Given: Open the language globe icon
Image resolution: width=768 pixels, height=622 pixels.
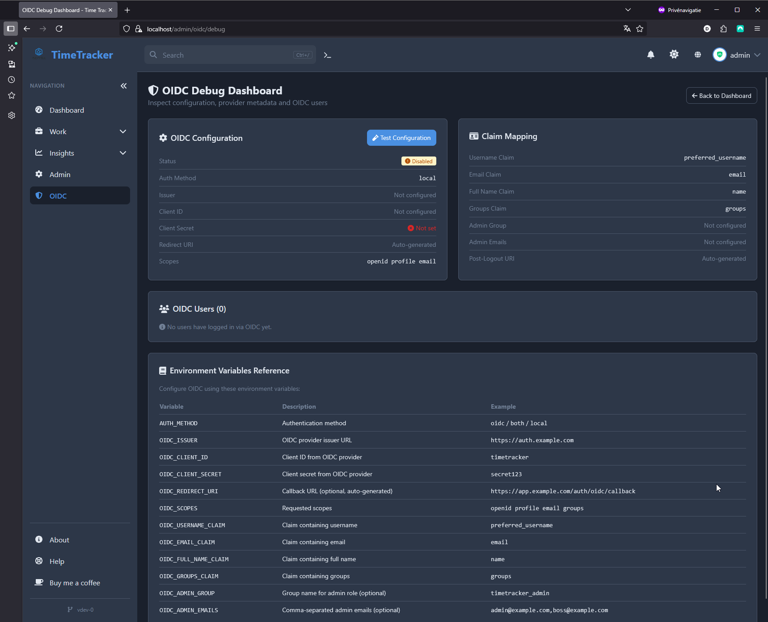Looking at the screenshot, I should pos(697,55).
